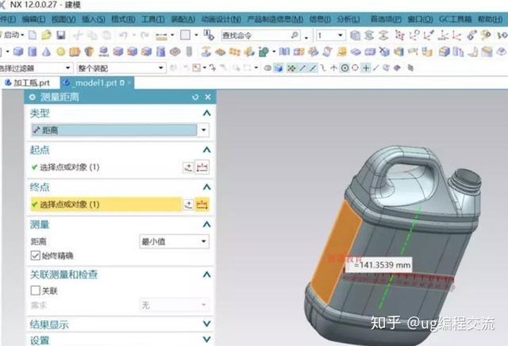Image resolution: width=508 pixels, height=346 pixels.
Task: Toggle the mid point snap
Action: pos(313,68)
